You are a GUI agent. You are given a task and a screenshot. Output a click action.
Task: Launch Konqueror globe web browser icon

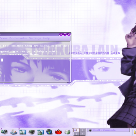tap(49, 132)
